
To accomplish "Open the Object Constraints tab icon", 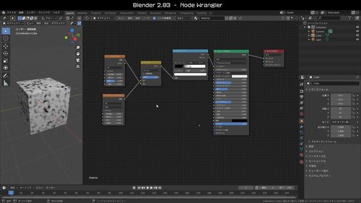I will click(x=302, y=144).
